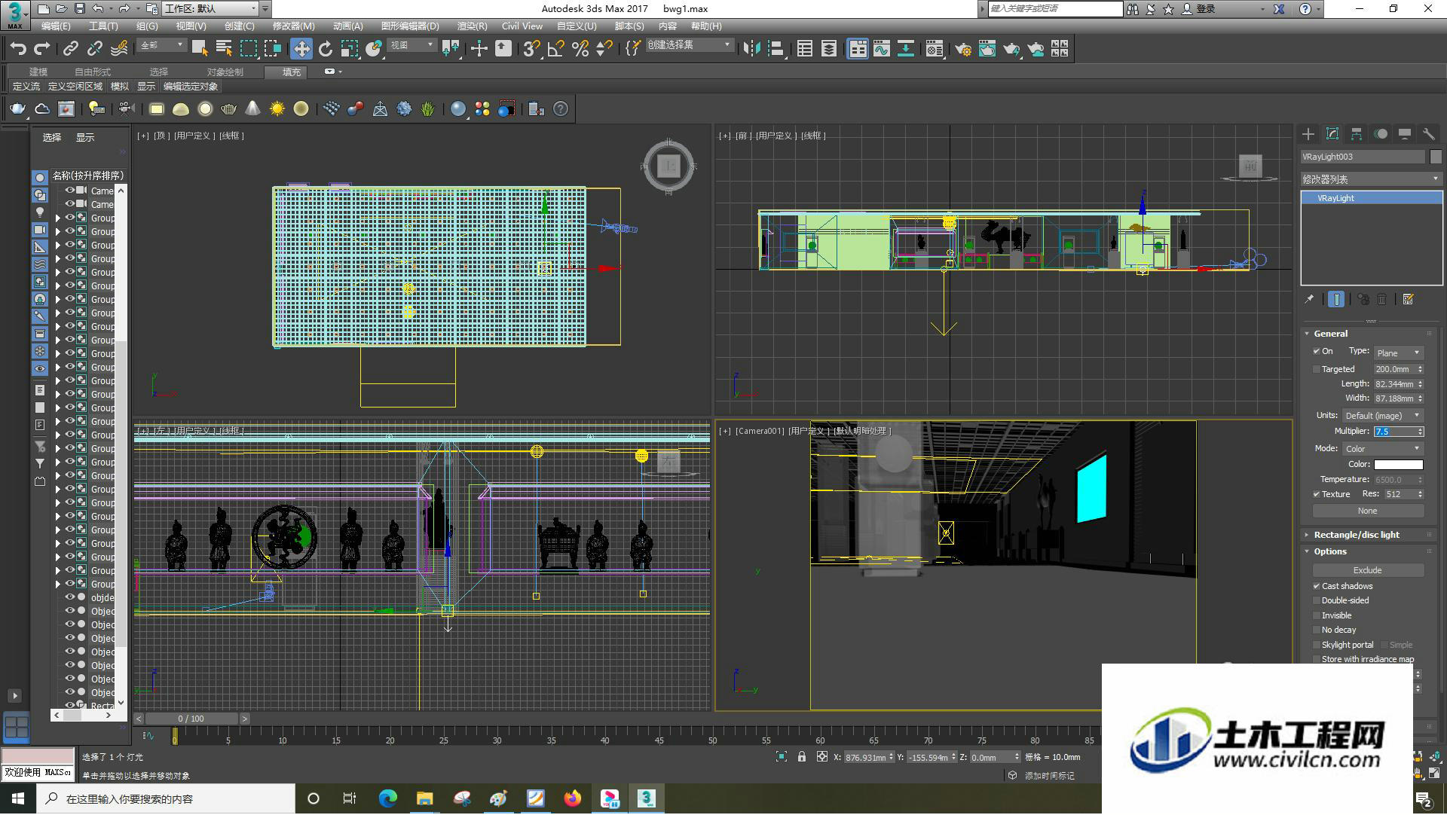Click the cone primitive icon

click(253, 109)
